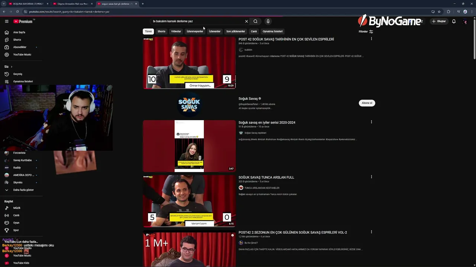Viewport: 476px width, 267px height.
Task: Open the notifications bell
Action: tap(454, 21)
